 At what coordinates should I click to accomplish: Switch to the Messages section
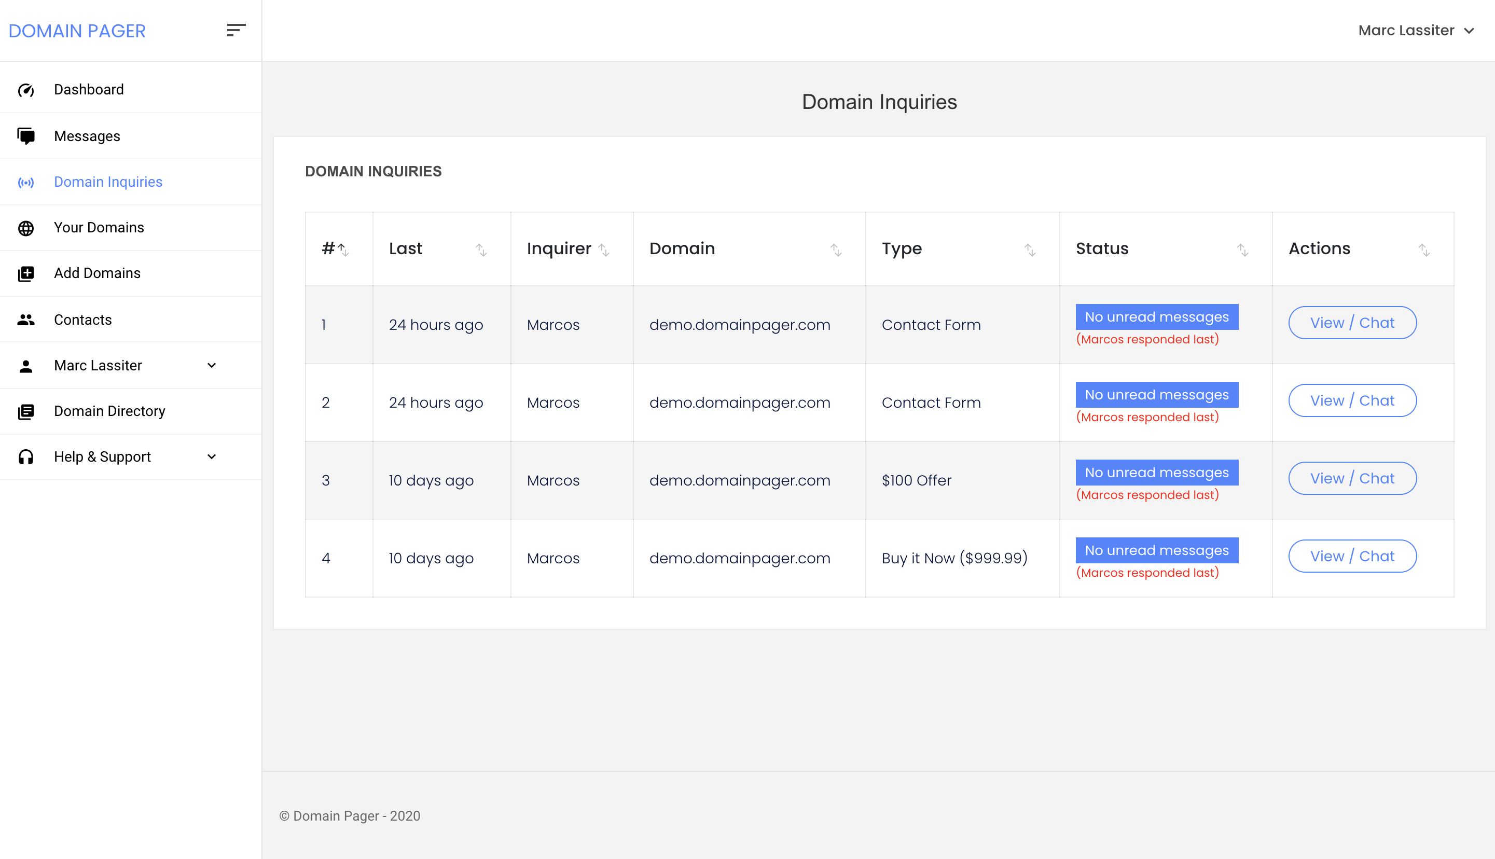click(87, 135)
